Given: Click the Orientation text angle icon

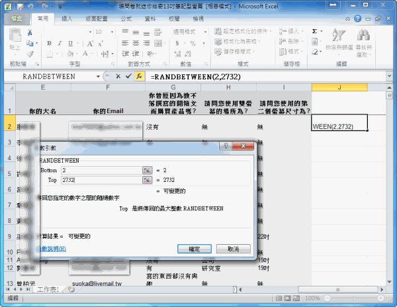Looking at the screenshot, I should (150, 54).
